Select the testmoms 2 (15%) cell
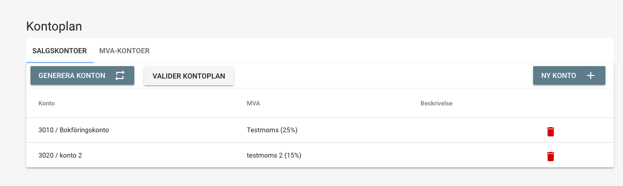 274,155
